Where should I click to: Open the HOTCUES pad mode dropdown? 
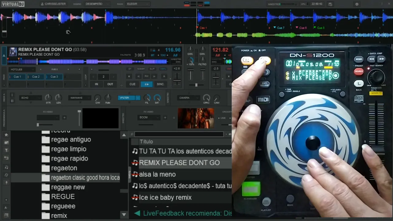click(22, 69)
